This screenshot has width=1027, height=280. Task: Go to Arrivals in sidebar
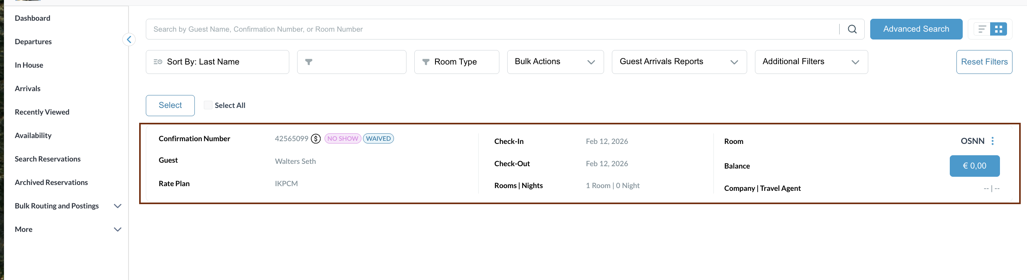click(x=27, y=88)
